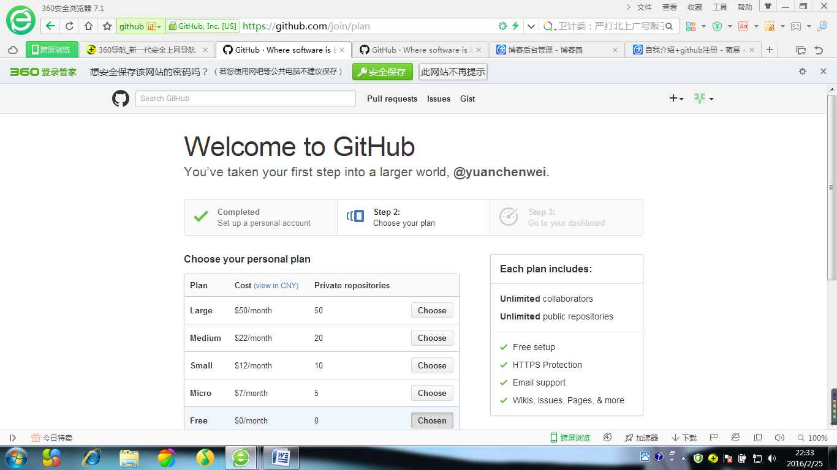This screenshot has width=837, height=470.
Task: Open Gist link in GitHub header
Action: coord(468,99)
